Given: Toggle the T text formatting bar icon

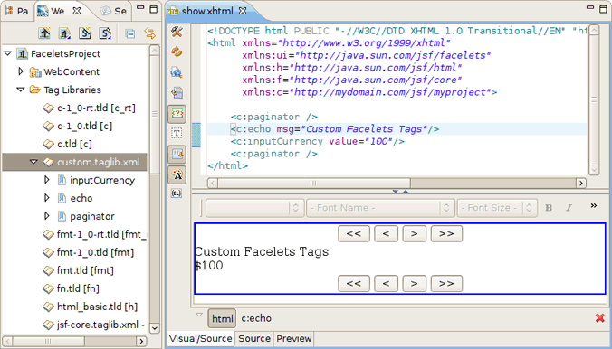Looking at the screenshot, I should coord(177,133).
